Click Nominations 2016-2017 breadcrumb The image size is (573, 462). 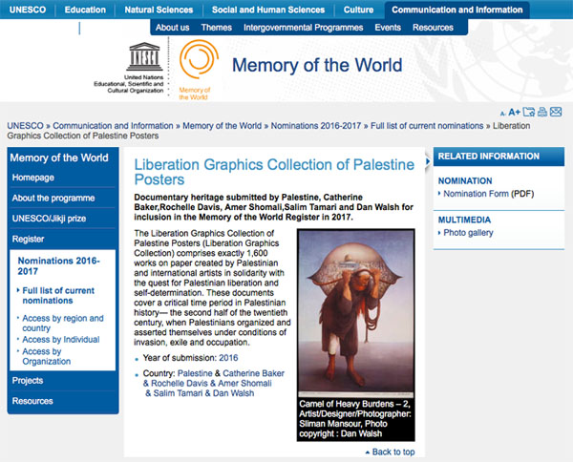316,126
